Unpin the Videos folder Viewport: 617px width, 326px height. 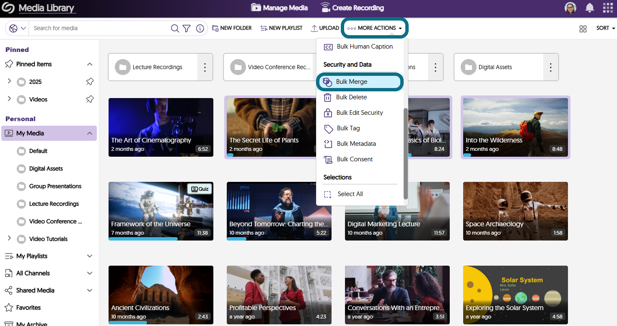(x=89, y=99)
